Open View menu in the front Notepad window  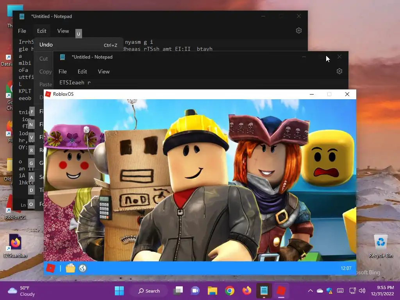(x=104, y=72)
